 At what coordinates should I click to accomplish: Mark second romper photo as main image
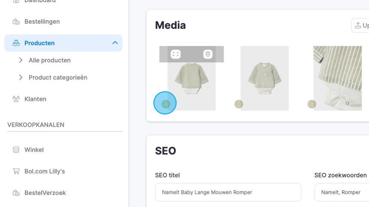pos(239,104)
